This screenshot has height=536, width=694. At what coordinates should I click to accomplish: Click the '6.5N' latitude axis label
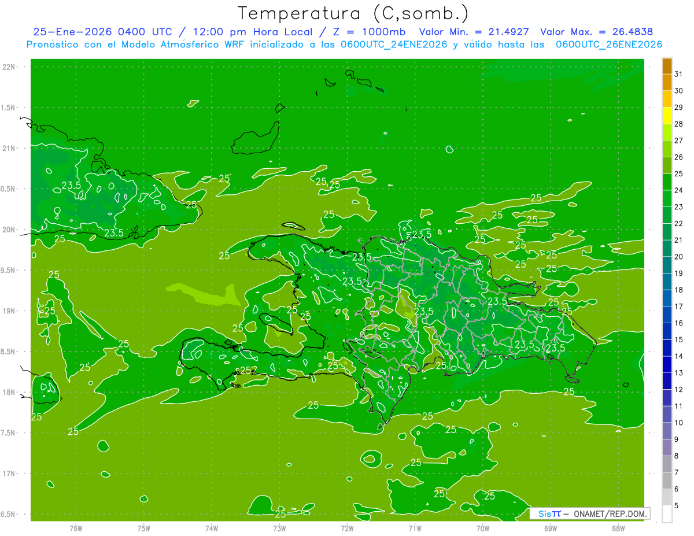tap(9, 514)
